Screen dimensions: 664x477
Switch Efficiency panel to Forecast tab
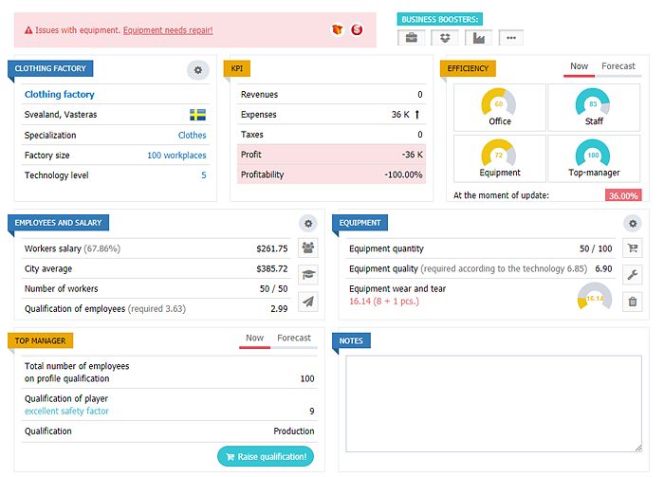click(618, 66)
